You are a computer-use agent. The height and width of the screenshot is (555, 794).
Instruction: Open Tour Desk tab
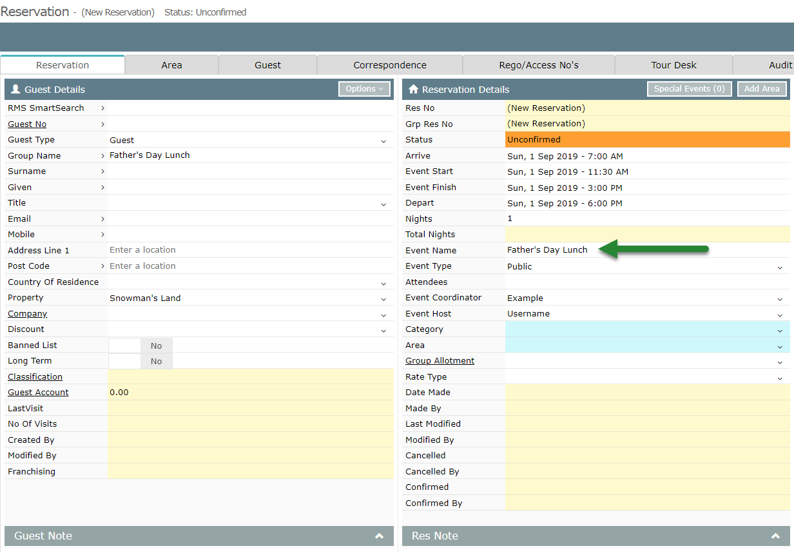[x=673, y=64]
